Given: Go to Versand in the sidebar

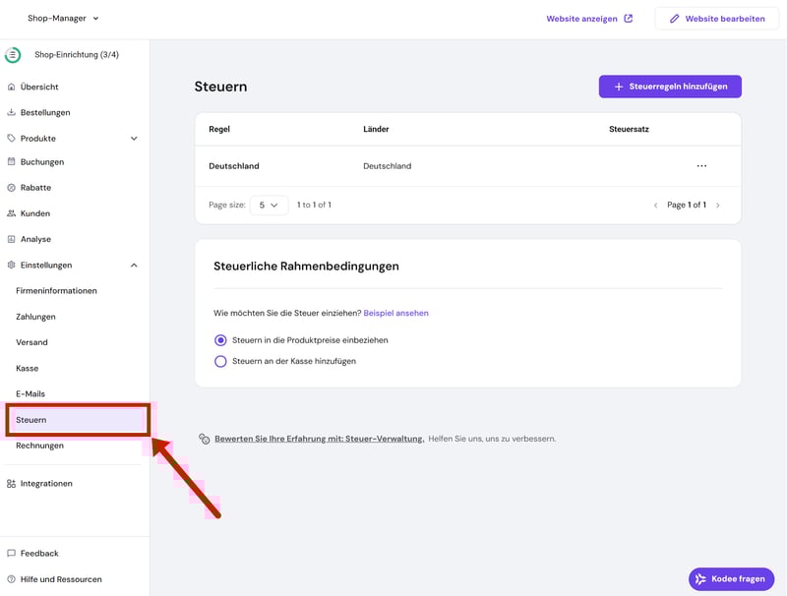Looking at the screenshot, I should [31, 342].
